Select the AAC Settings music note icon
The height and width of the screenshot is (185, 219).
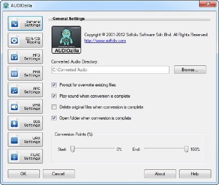click(15, 90)
